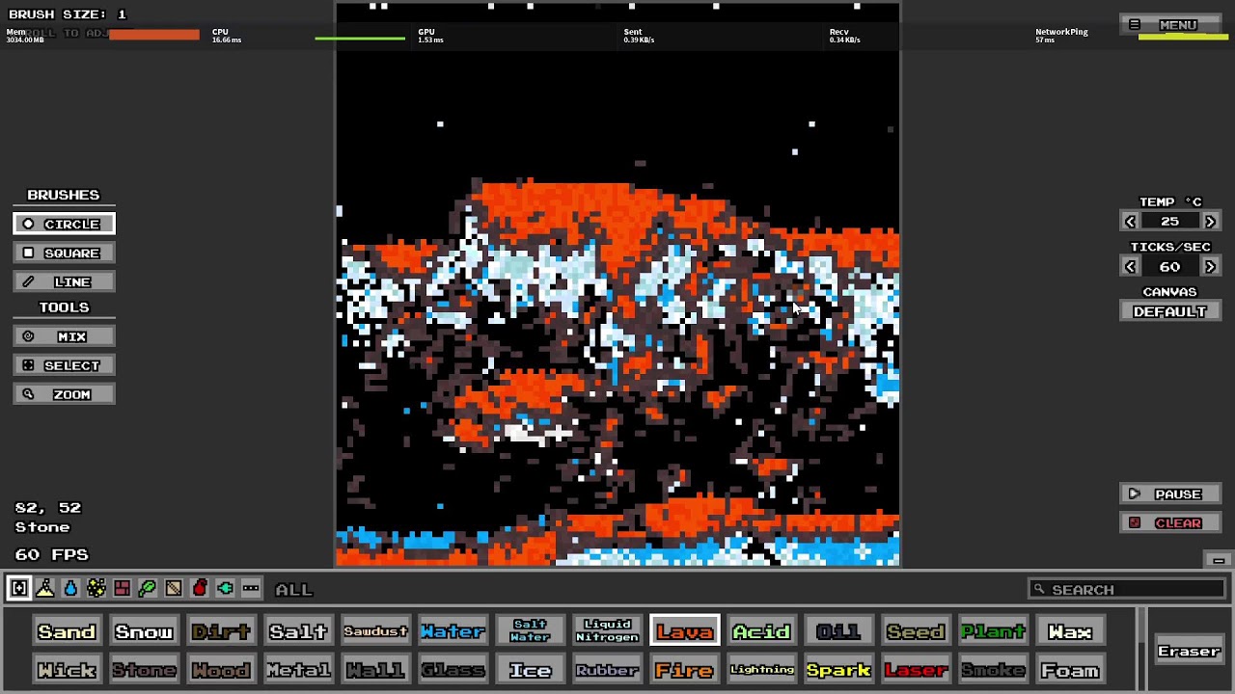Choose the Line brush
This screenshot has width=1235, height=694.
click(x=64, y=281)
